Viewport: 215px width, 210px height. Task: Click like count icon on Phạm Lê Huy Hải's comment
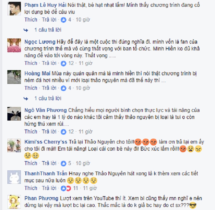click(x=63, y=20)
